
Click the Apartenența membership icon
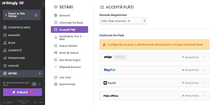pos(56,84)
